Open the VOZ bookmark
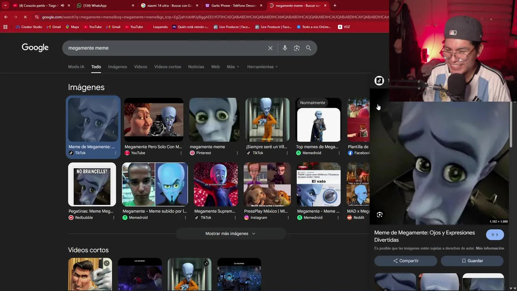 point(344,27)
